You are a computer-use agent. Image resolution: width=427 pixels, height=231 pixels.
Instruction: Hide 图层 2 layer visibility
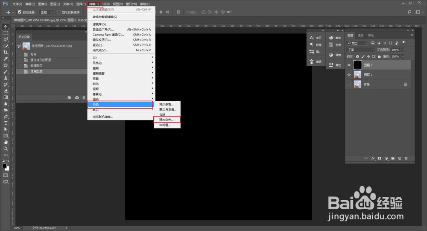pos(349,65)
